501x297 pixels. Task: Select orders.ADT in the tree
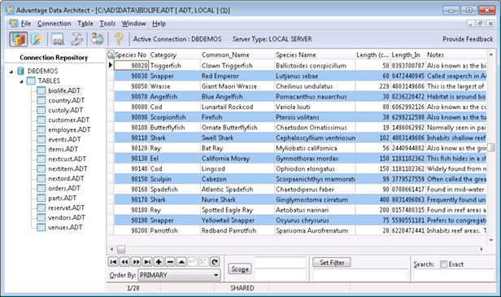click(x=64, y=188)
